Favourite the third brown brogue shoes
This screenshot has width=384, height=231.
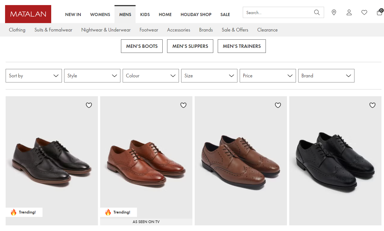(x=278, y=105)
